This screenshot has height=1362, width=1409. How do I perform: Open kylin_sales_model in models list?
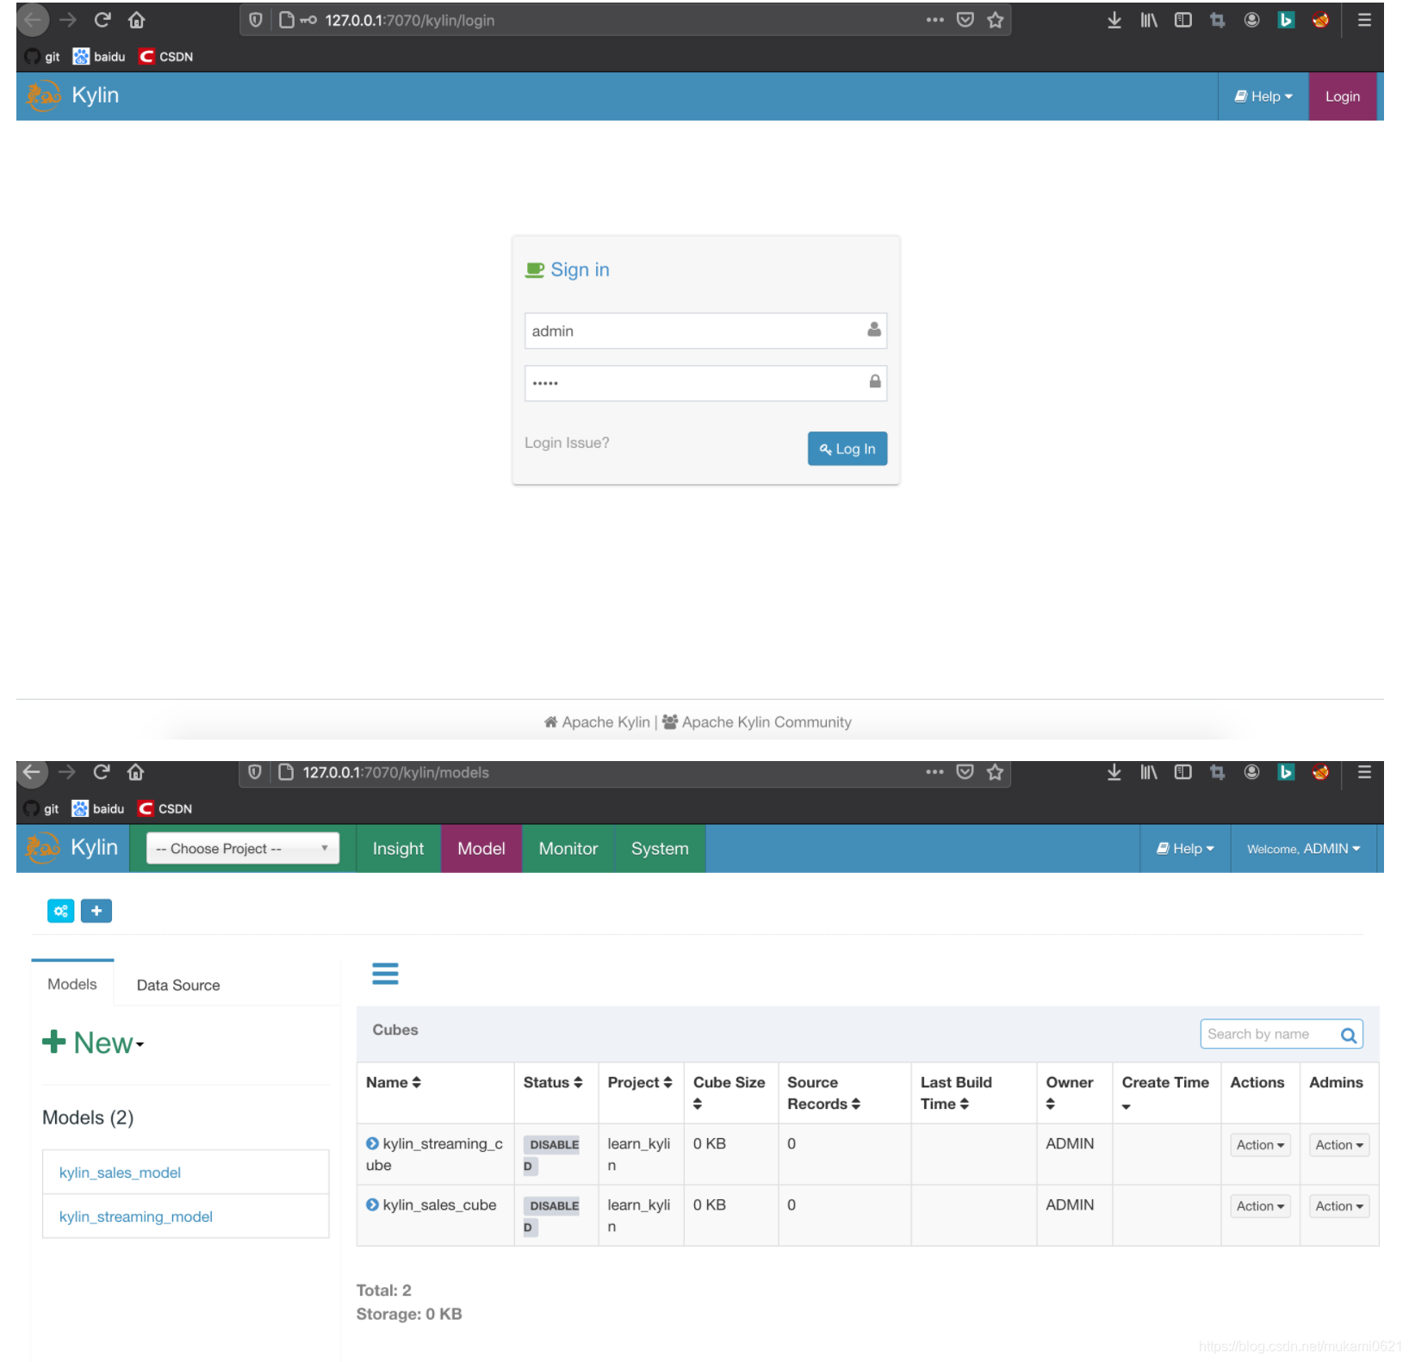pos(120,1173)
